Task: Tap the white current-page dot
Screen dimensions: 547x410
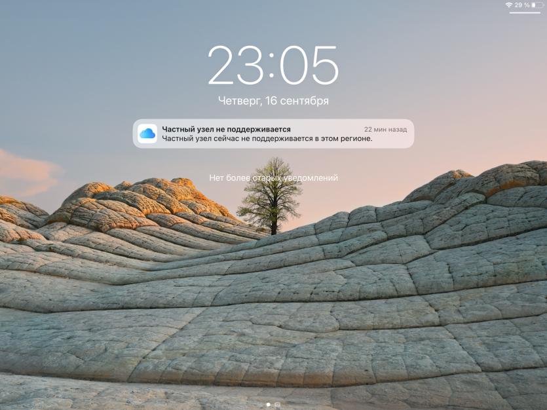Action: click(269, 404)
